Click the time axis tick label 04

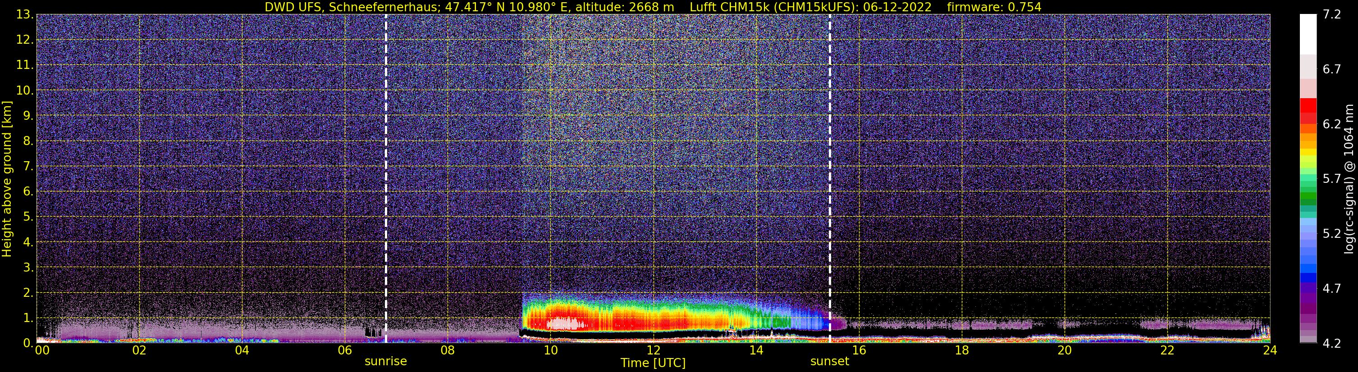242,351
